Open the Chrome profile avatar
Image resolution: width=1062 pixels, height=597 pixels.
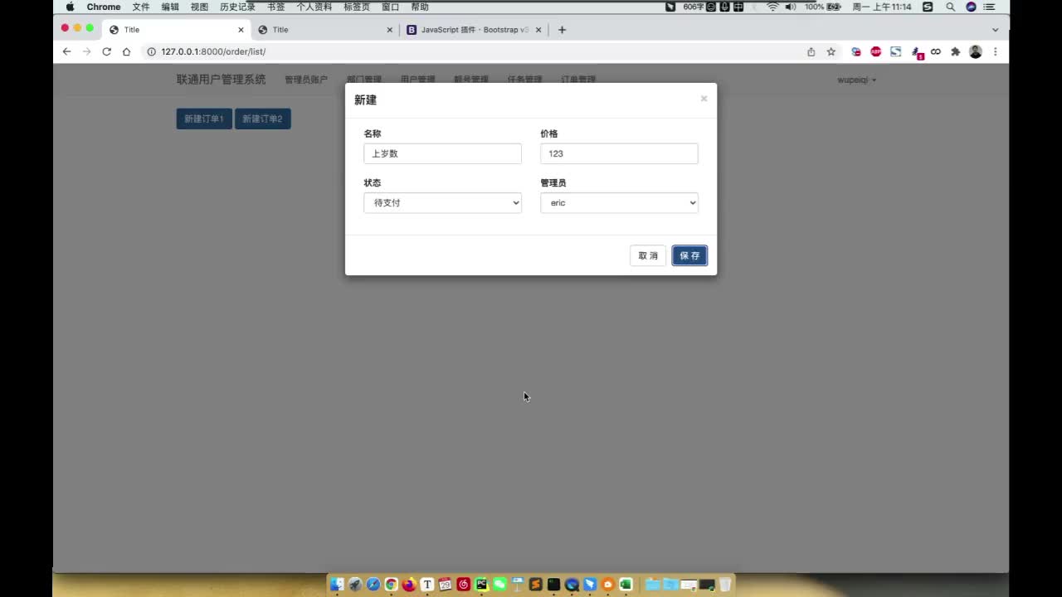[x=976, y=51]
